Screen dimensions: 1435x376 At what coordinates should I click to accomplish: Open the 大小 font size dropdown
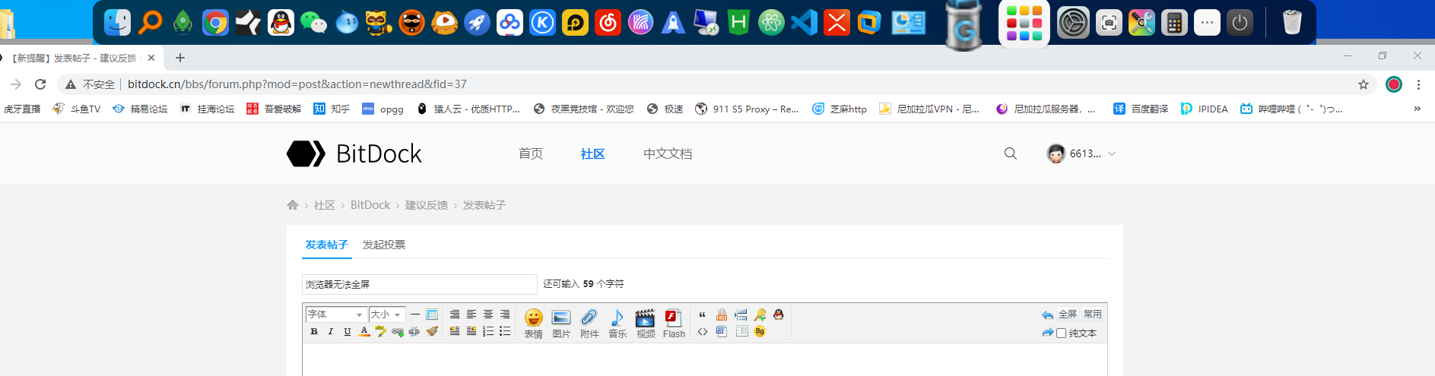[387, 314]
